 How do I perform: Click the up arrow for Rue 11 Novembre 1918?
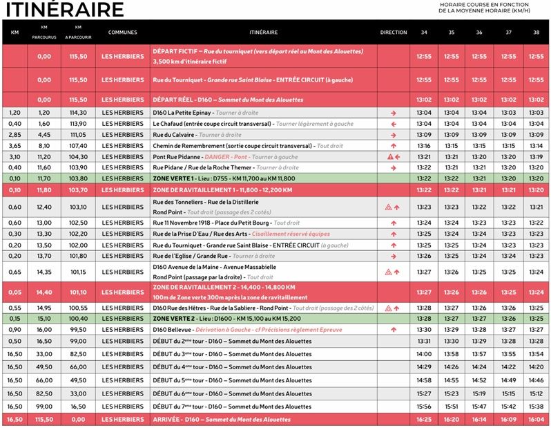point(393,223)
